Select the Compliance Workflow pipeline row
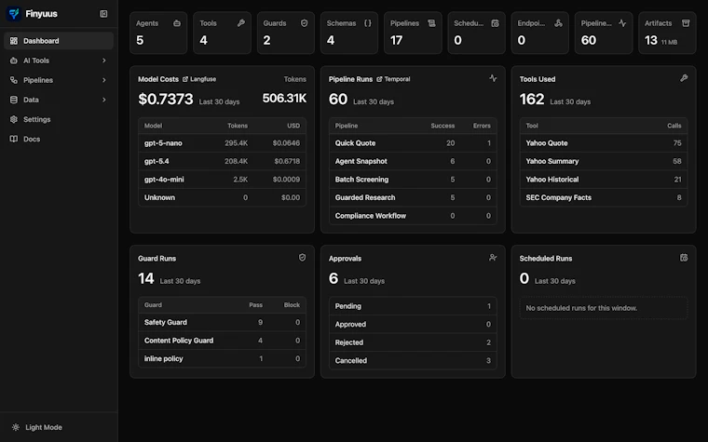 point(413,216)
